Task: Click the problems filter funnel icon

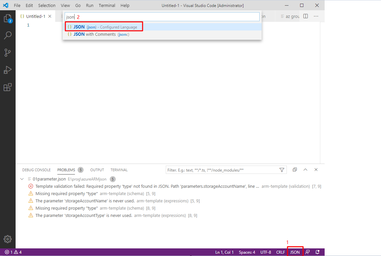Action: pyautogui.click(x=282, y=170)
